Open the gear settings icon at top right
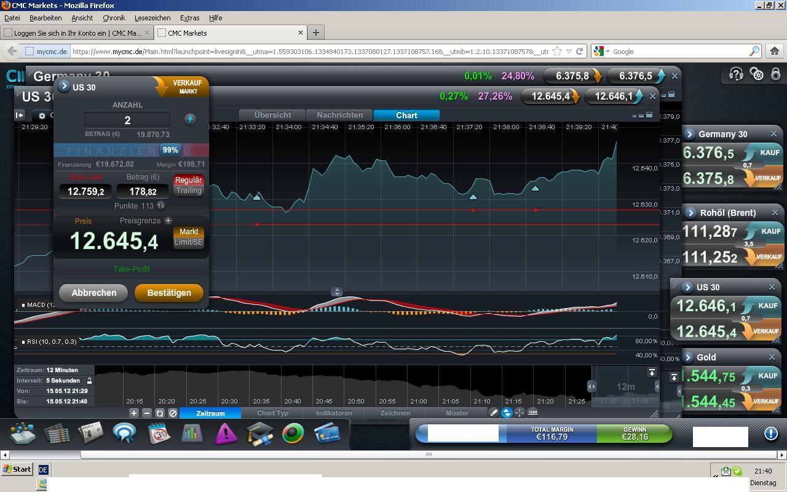Image resolution: width=787 pixels, height=492 pixels. click(757, 74)
